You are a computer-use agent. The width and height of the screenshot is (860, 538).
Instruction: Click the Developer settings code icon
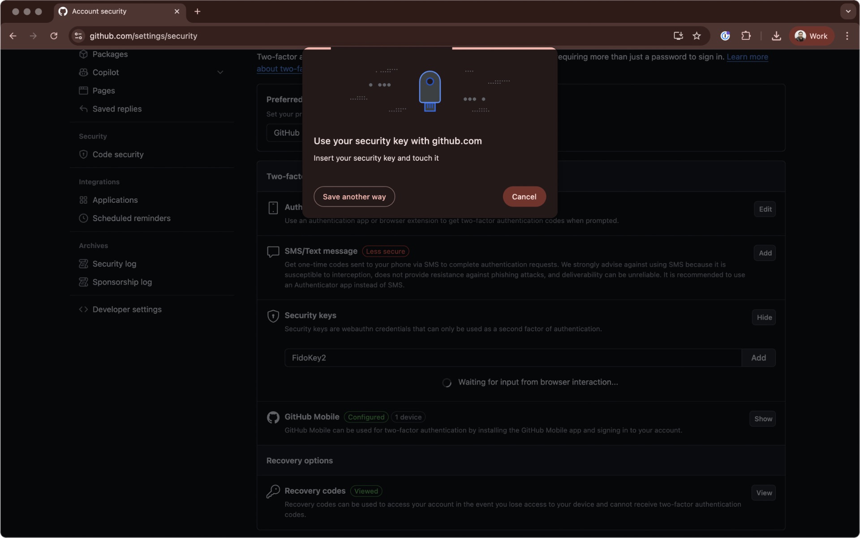coord(83,309)
